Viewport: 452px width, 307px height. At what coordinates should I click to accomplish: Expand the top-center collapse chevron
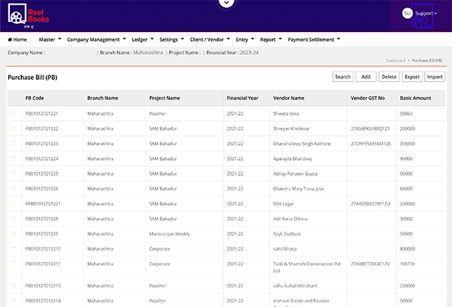(227, 3)
